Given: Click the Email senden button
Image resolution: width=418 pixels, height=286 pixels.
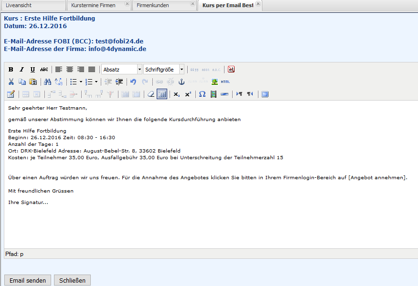Looking at the screenshot, I should 28,280.
